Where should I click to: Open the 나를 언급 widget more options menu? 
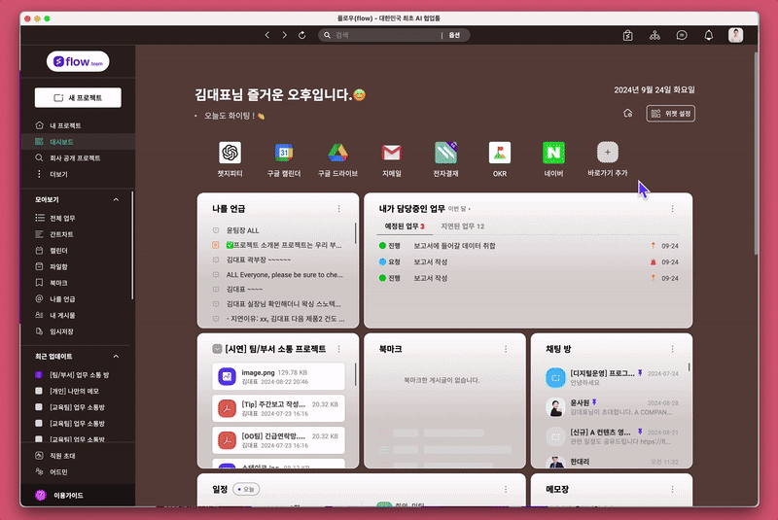[x=338, y=208]
